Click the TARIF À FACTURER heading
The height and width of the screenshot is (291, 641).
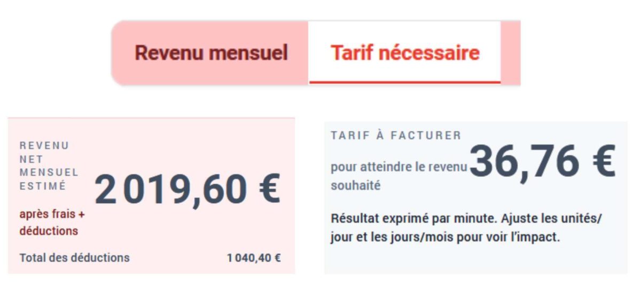point(395,136)
